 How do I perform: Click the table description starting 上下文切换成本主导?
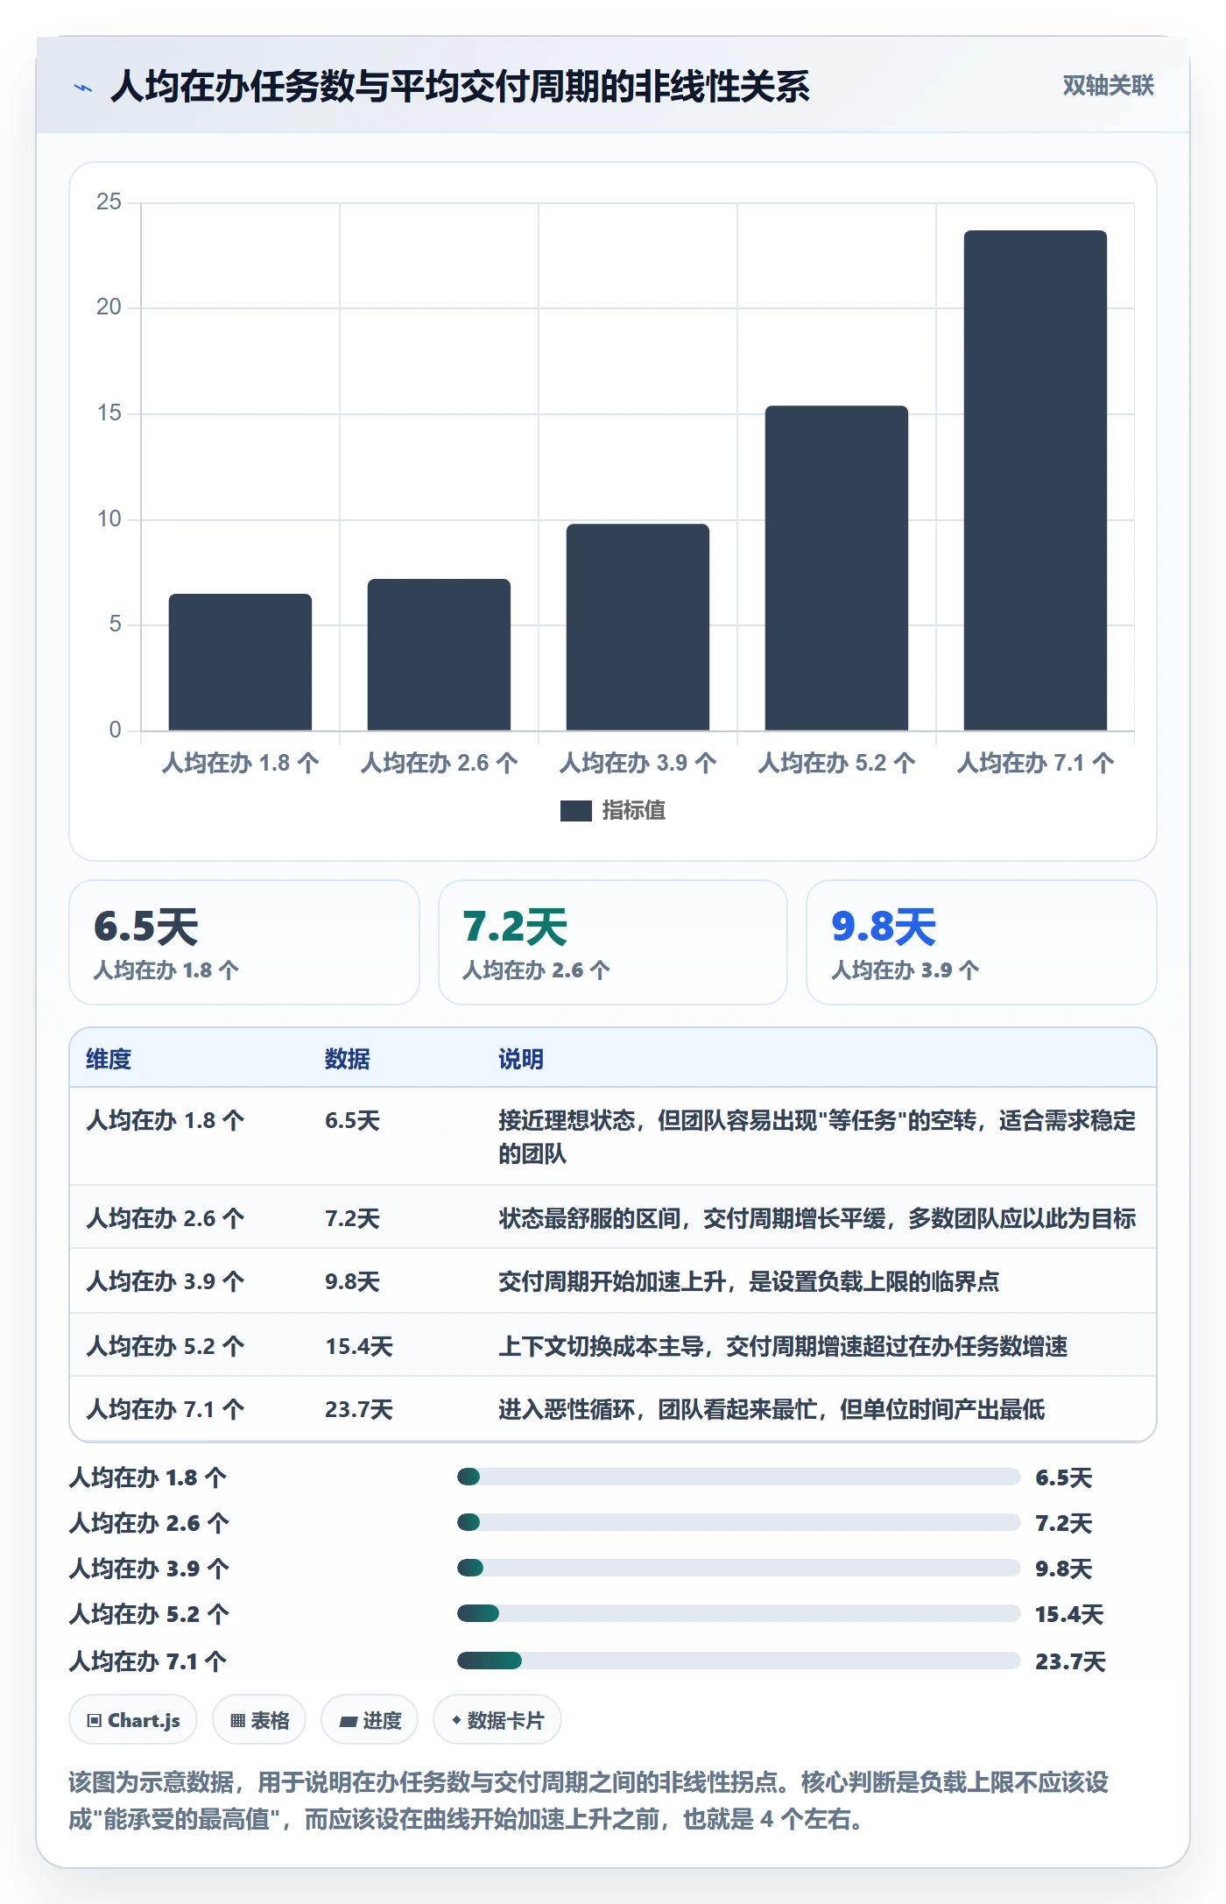[783, 1346]
